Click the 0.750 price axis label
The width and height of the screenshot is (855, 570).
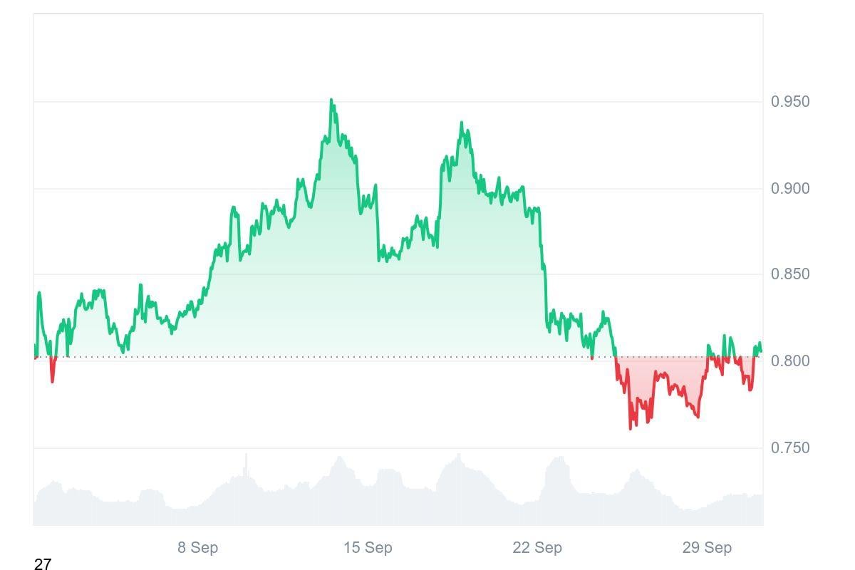[790, 448]
